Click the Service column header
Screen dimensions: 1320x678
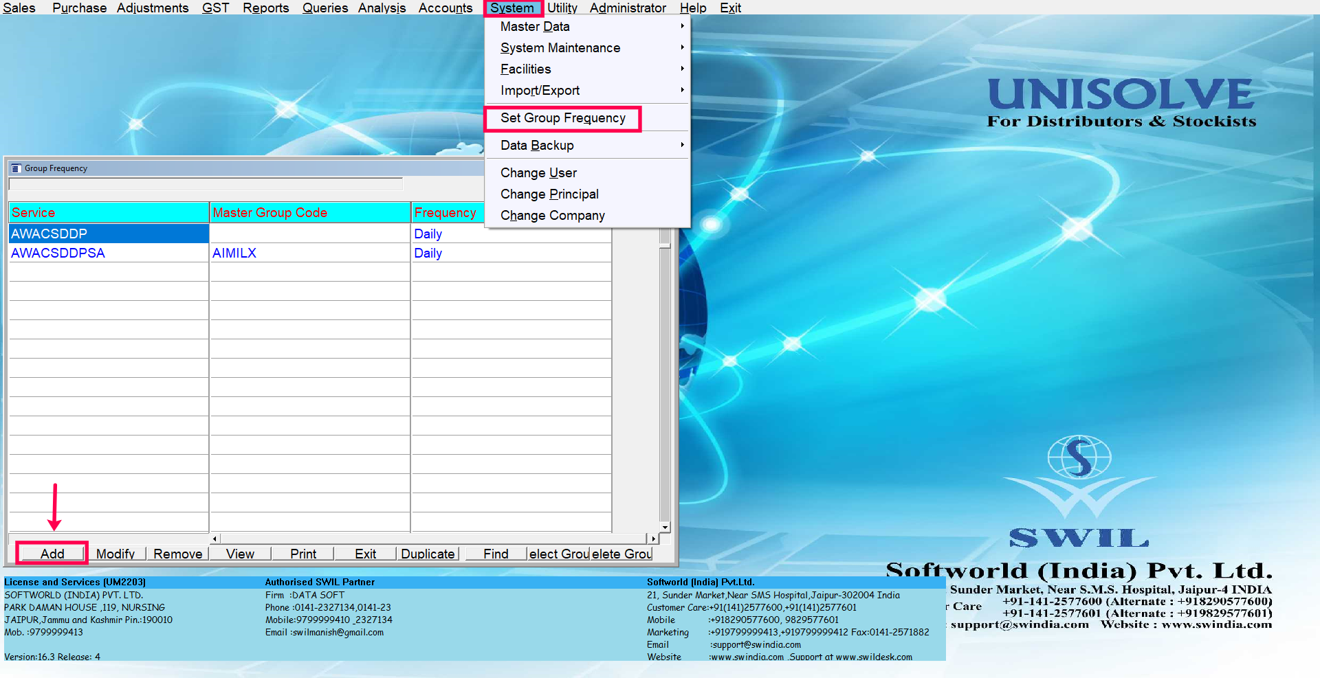coord(109,212)
